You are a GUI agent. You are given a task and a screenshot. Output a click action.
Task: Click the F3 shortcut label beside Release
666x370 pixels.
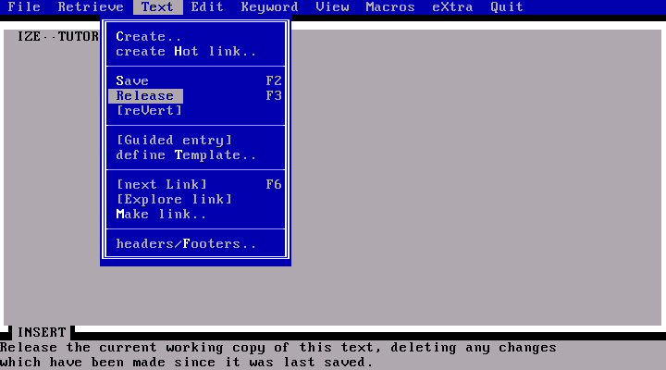click(274, 96)
